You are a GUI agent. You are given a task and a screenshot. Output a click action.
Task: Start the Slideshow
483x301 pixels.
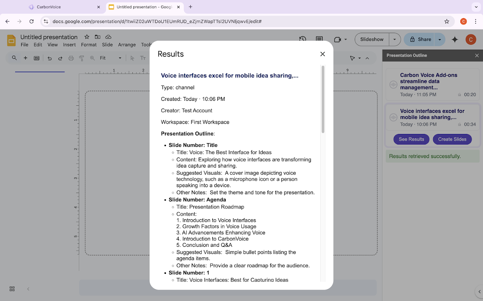(x=372, y=39)
